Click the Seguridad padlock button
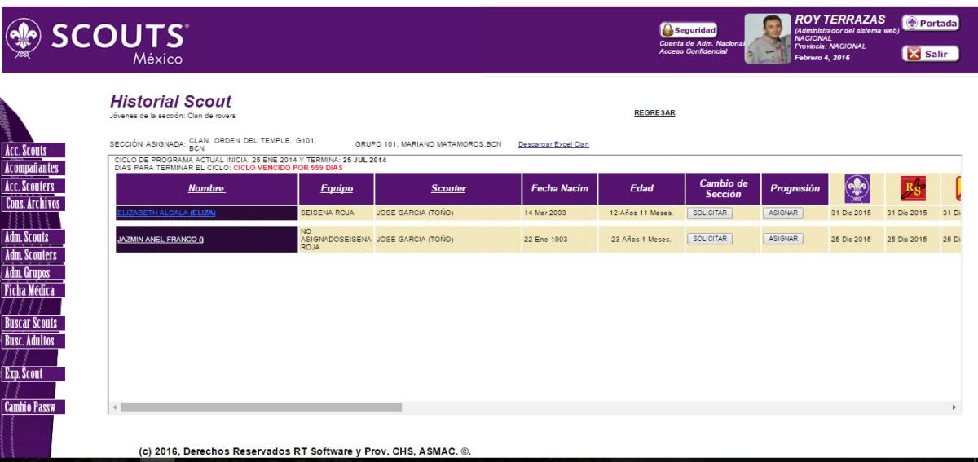Viewport: 978px width, 462px height. (688, 30)
